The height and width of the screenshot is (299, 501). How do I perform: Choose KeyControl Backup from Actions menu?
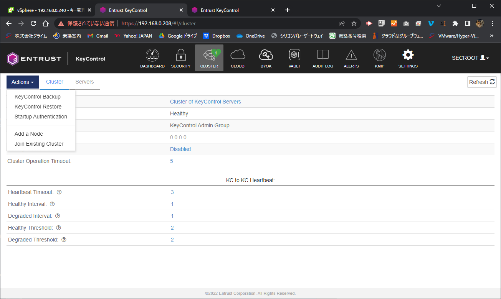38,97
